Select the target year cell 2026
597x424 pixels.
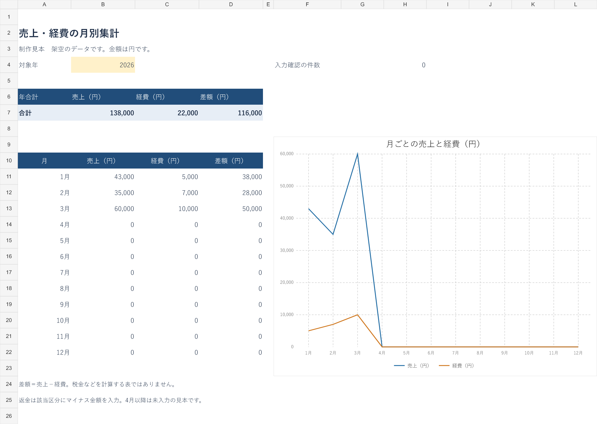click(x=103, y=65)
